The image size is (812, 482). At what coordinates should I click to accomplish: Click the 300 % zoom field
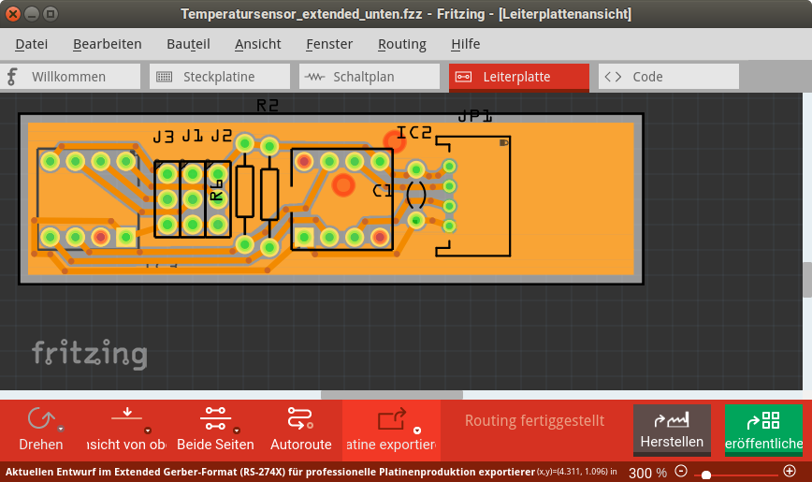(x=647, y=473)
